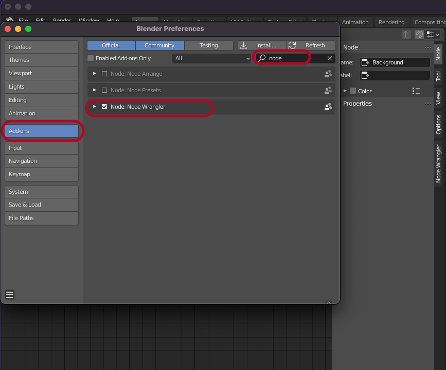The height and width of the screenshot is (370, 446).
Task: Switch to the Animation workspace tab
Action: click(x=355, y=22)
